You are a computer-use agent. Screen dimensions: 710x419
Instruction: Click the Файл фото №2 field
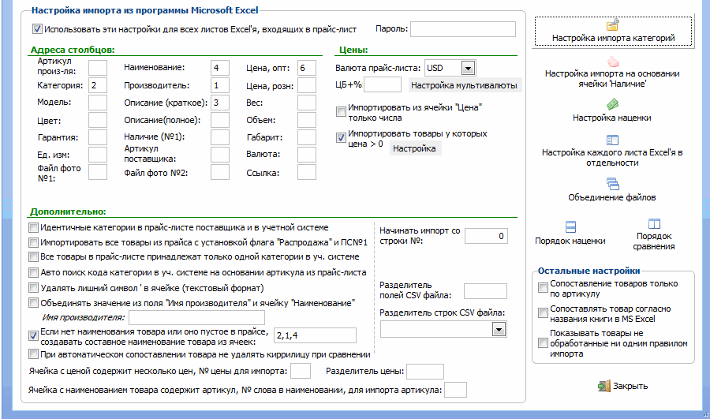click(220, 172)
